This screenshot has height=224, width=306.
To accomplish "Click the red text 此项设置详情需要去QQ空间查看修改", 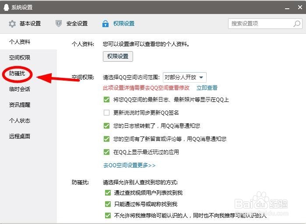I will click(146, 88).
